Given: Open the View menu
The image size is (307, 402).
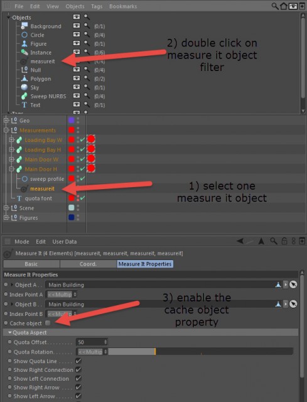Looking at the screenshot, I should coord(53,6).
